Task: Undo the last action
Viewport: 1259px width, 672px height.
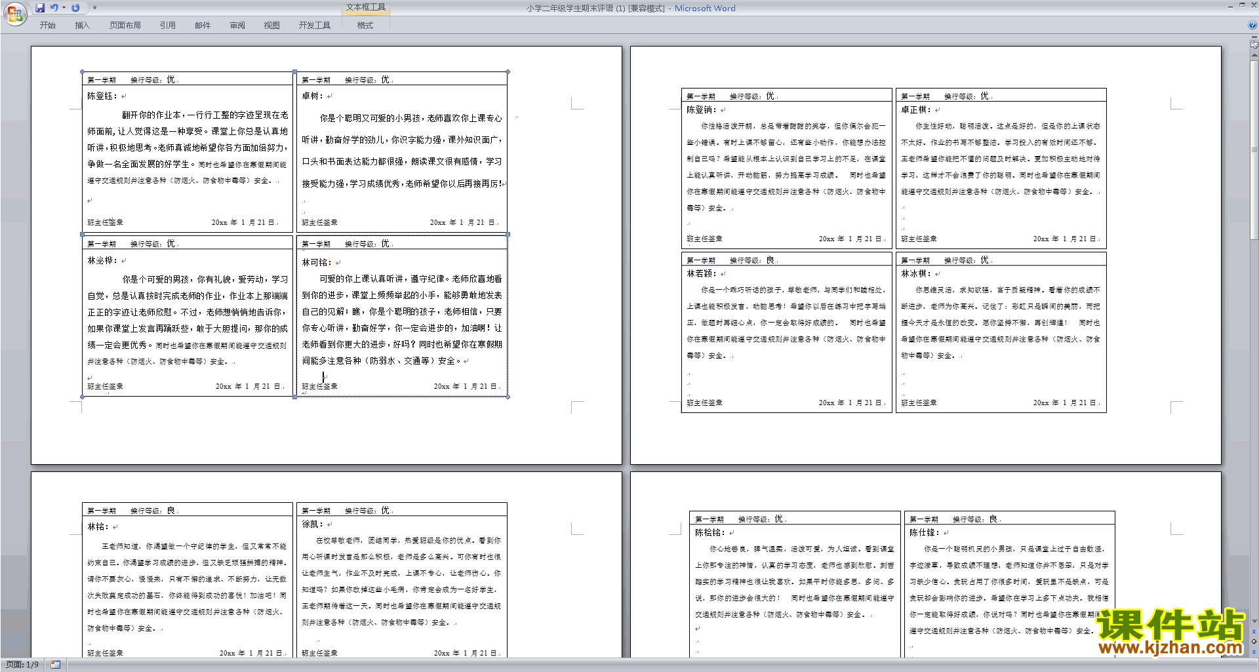Action: 54,8
